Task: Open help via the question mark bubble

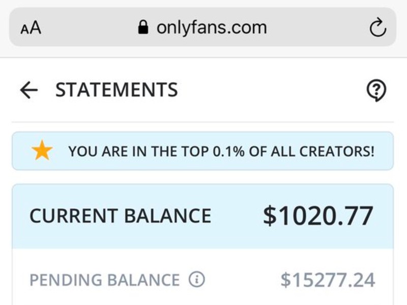Action: (376, 90)
